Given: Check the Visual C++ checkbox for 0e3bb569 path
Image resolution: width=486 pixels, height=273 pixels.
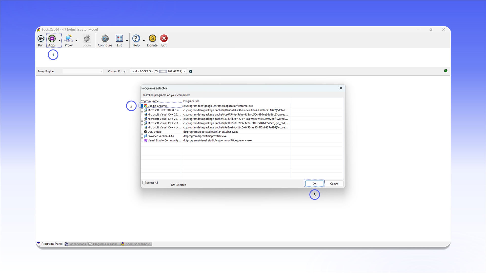Looking at the screenshot, I should (142, 123).
